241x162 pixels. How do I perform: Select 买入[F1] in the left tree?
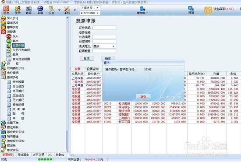point(12,18)
